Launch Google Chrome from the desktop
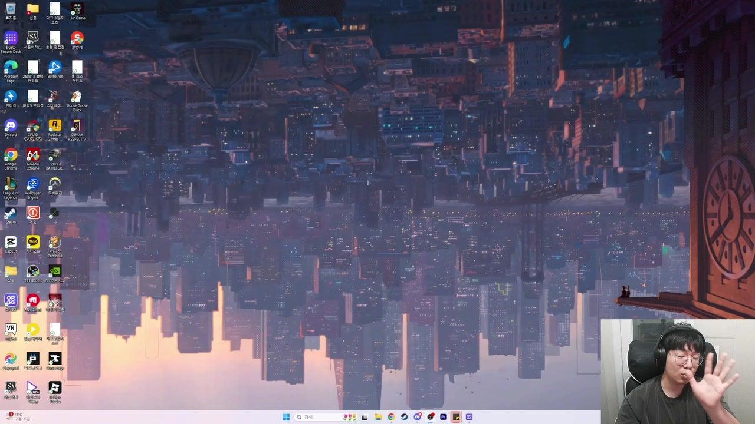The image size is (755, 424). (x=11, y=155)
